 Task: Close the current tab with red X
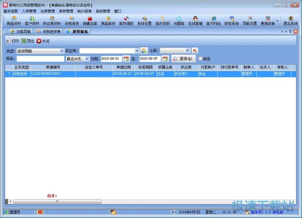click(x=296, y=31)
